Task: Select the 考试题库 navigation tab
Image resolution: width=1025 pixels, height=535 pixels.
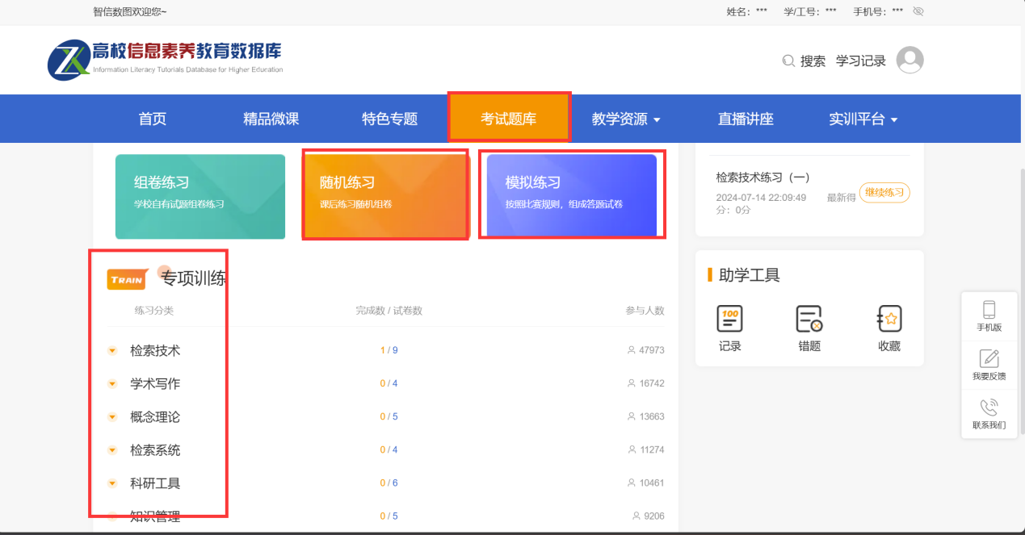Action: click(x=508, y=119)
